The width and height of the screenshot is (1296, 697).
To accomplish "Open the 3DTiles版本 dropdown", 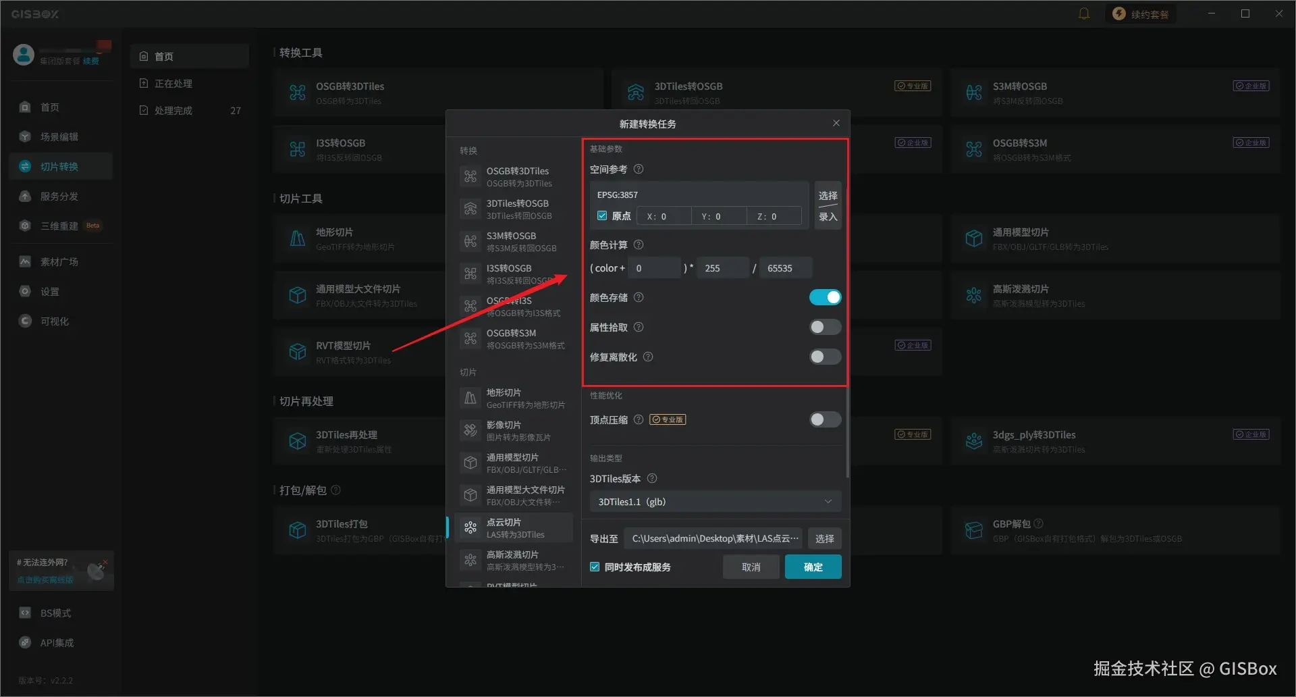I will point(715,502).
